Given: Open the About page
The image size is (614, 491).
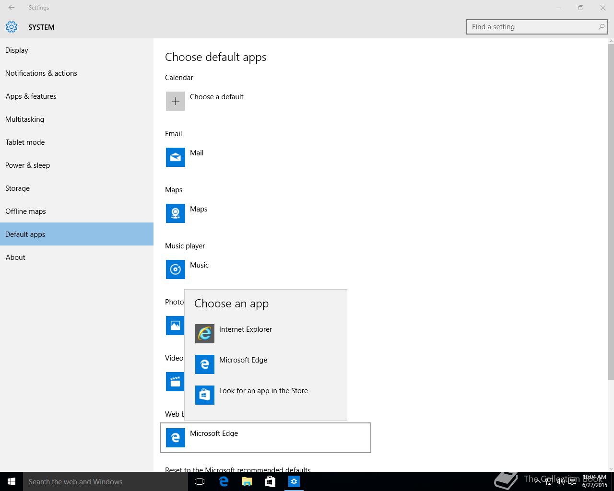Looking at the screenshot, I should 77,257.
